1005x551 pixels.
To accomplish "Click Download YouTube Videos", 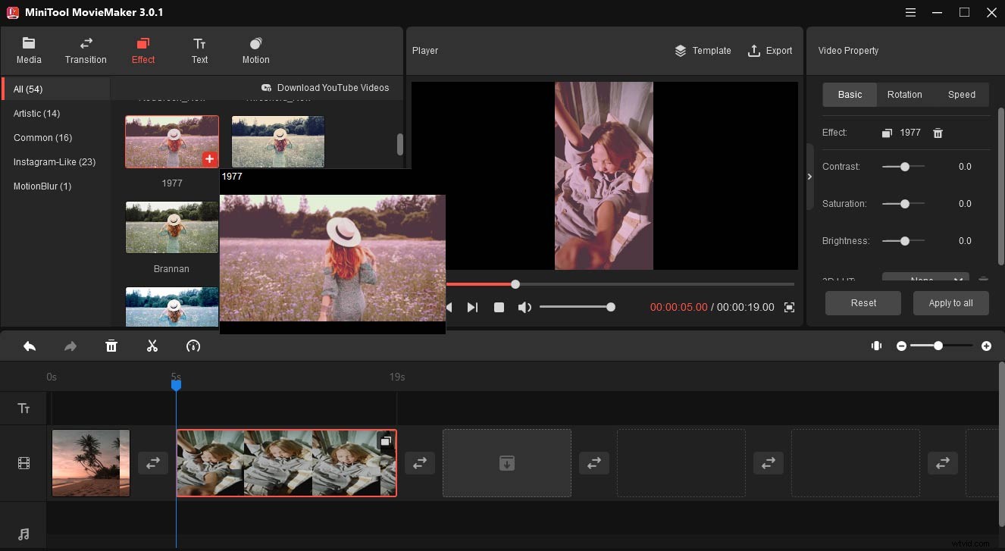I will 324,87.
